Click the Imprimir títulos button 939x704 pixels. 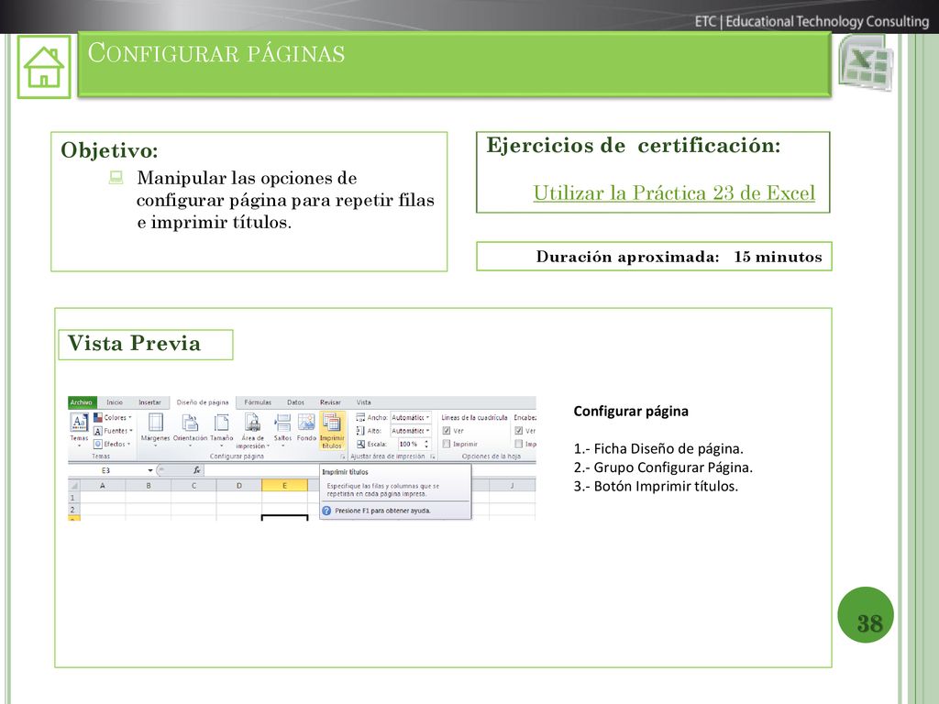tap(332, 431)
